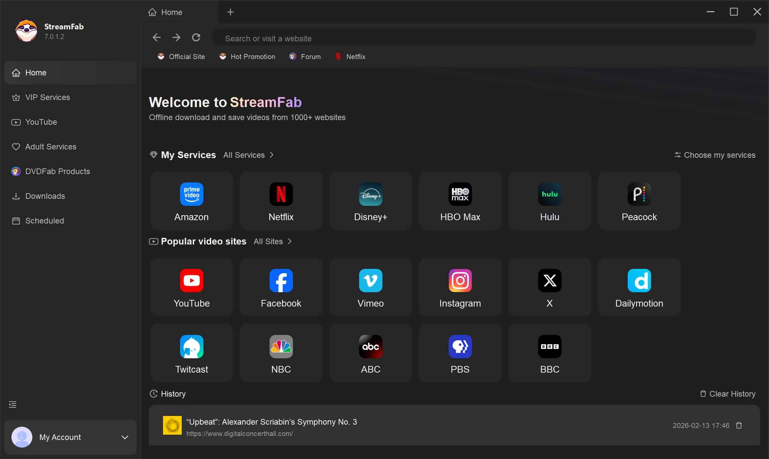
Task: Open the Peacock service tile
Action: click(639, 201)
